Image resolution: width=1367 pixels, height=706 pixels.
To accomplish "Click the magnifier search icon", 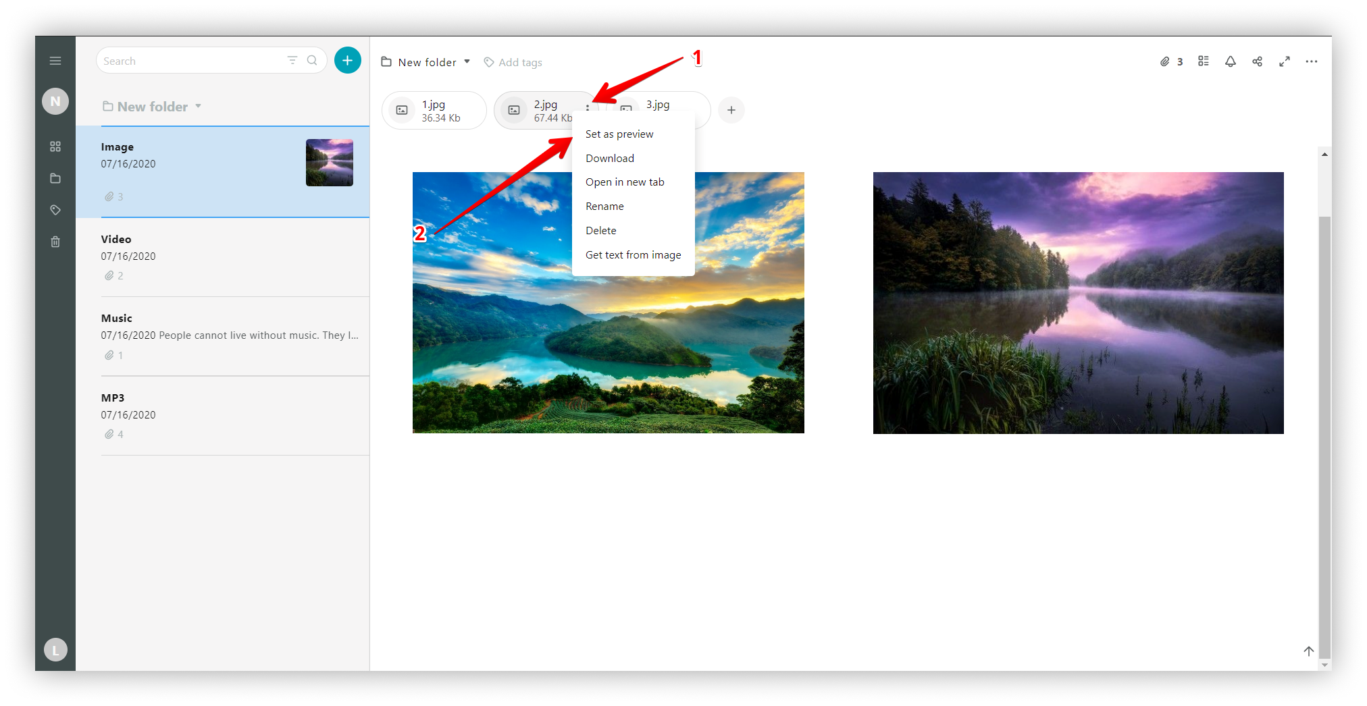I will (x=312, y=60).
